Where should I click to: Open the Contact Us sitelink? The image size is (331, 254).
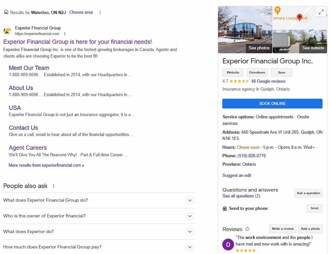[23, 128]
